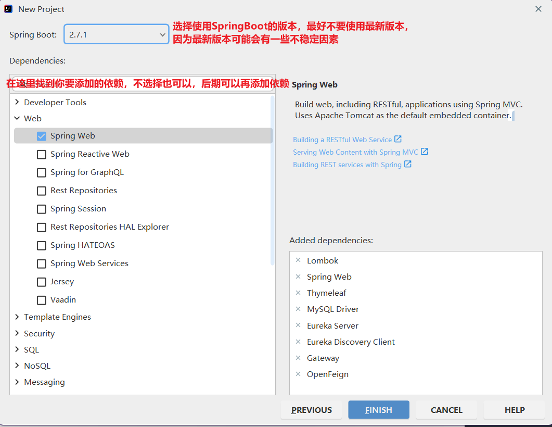Open Building a RESTful Web Service link

(342, 140)
